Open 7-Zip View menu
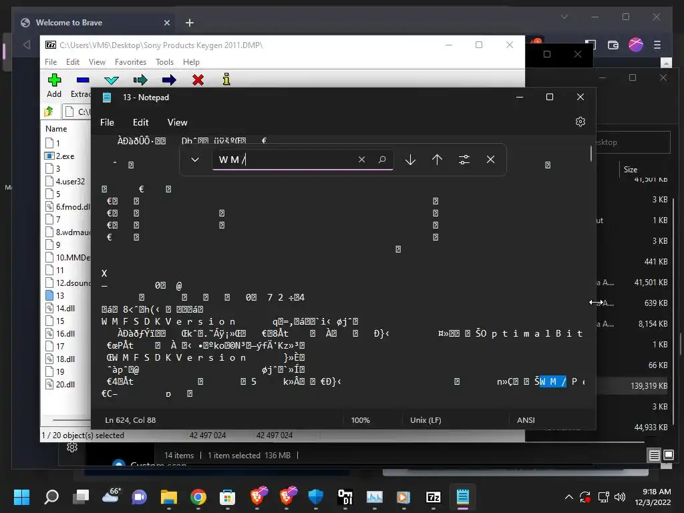Image resolution: width=684 pixels, height=513 pixels. tap(97, 62)
